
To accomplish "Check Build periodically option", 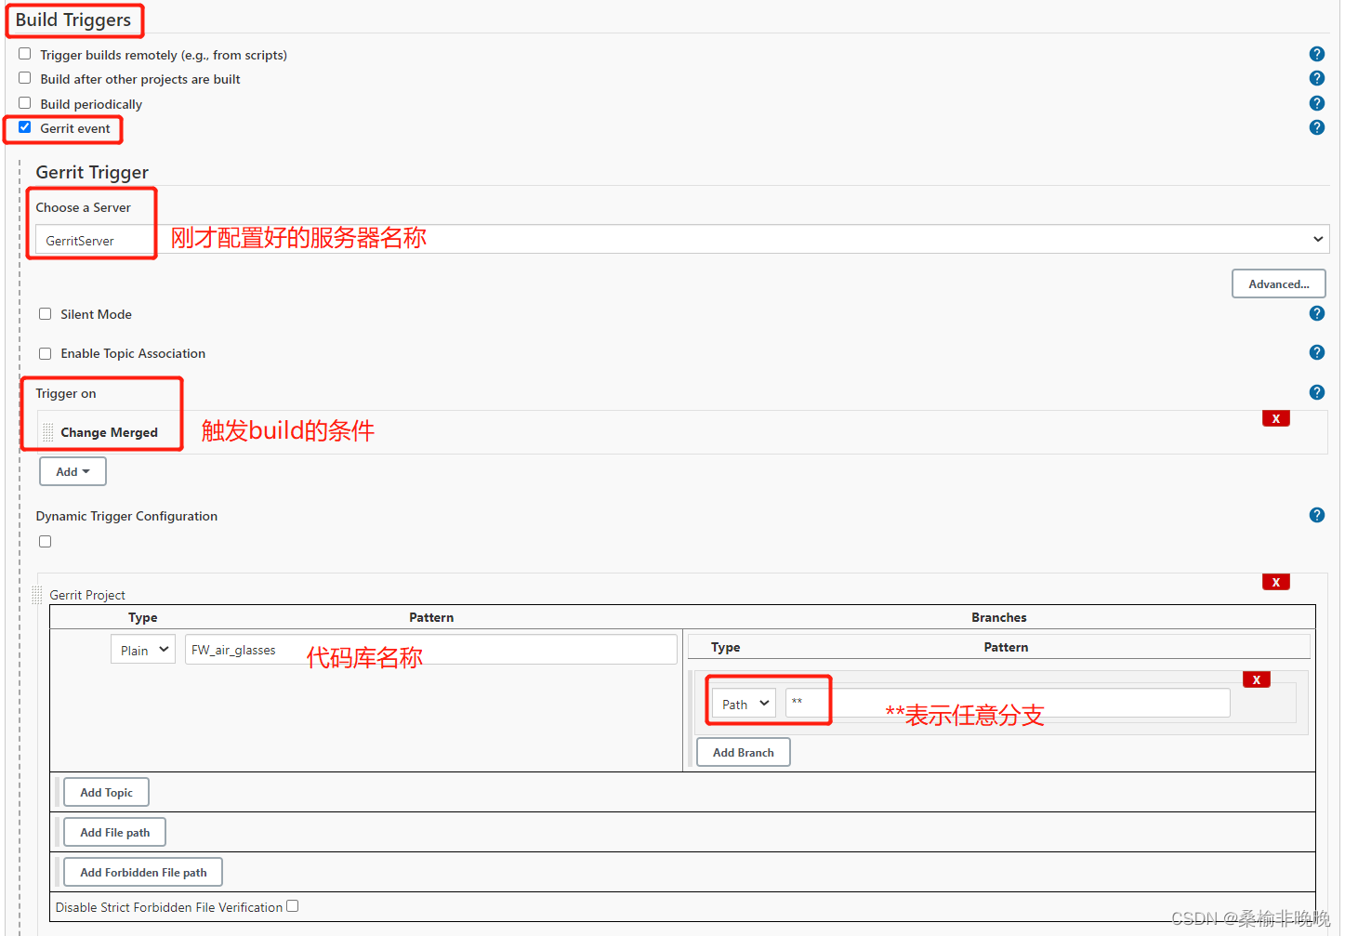I will pos(25,103).
